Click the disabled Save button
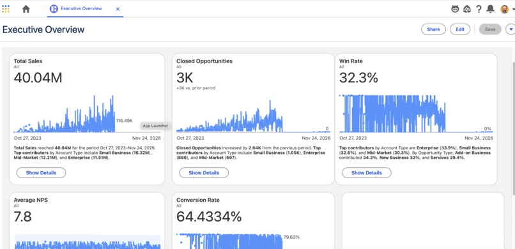Image resolution: width=515 pixels, height=249 pixels. point(490,29)
